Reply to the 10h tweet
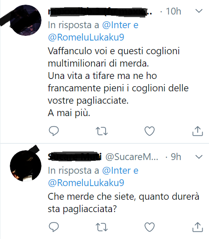 (54, 131)
